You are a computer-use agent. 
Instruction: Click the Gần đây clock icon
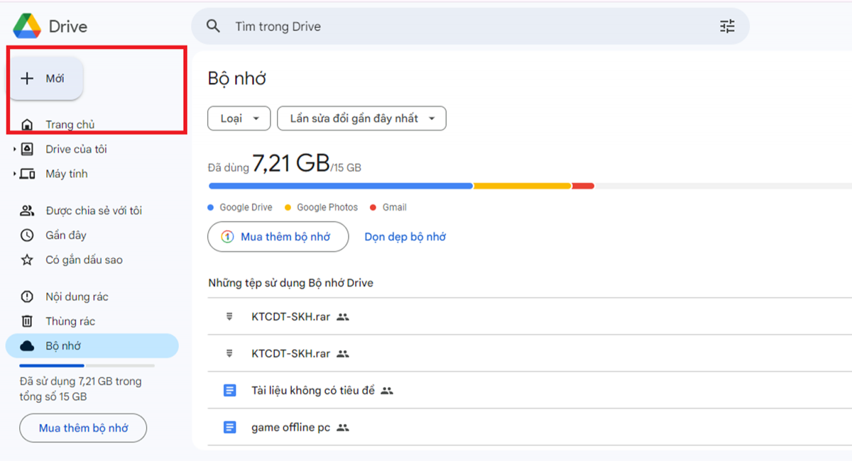27,235
